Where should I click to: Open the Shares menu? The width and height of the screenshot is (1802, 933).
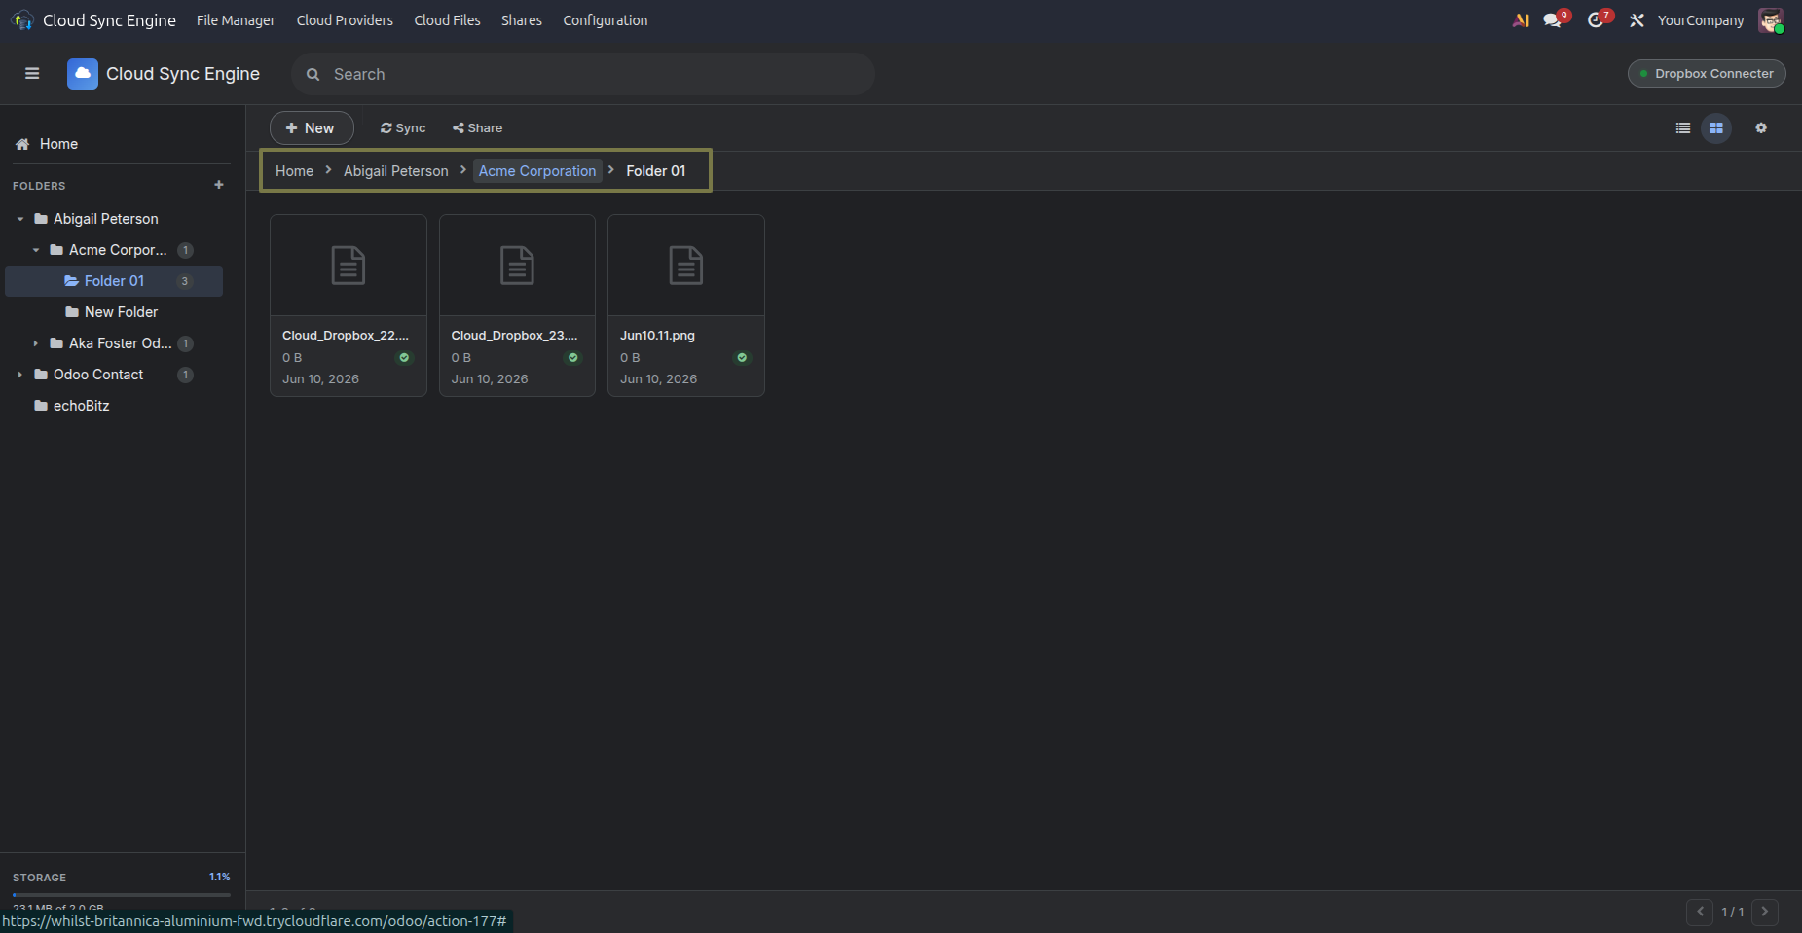[x=522, y=20]
